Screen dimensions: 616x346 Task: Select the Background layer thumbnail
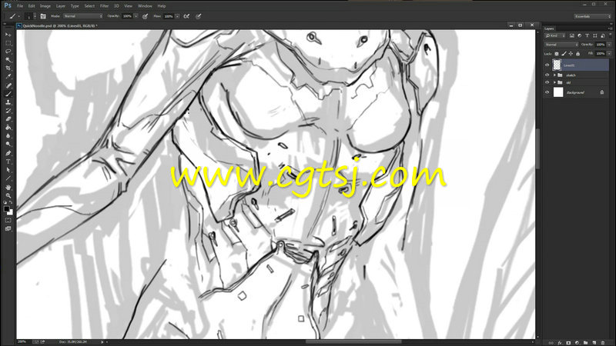pyautogui.click(x=558, y=92)
